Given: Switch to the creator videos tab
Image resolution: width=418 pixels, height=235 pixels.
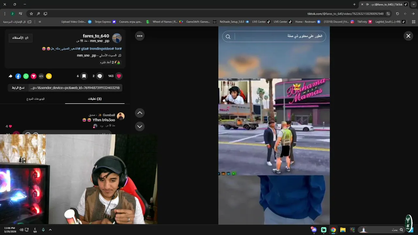Looking at the screenshot, I should tap(36, 99).
